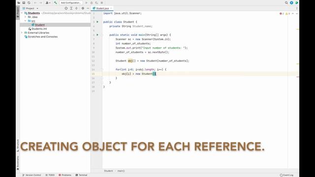
Task: Run with coverage from the toolbar
Action: pos(96,3)
